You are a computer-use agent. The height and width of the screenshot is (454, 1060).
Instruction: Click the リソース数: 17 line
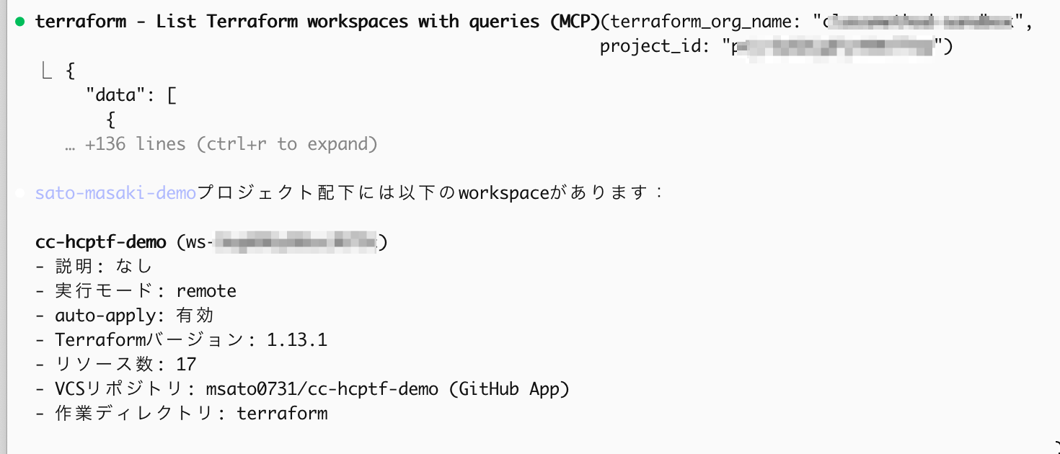click(x=115, y=365)
